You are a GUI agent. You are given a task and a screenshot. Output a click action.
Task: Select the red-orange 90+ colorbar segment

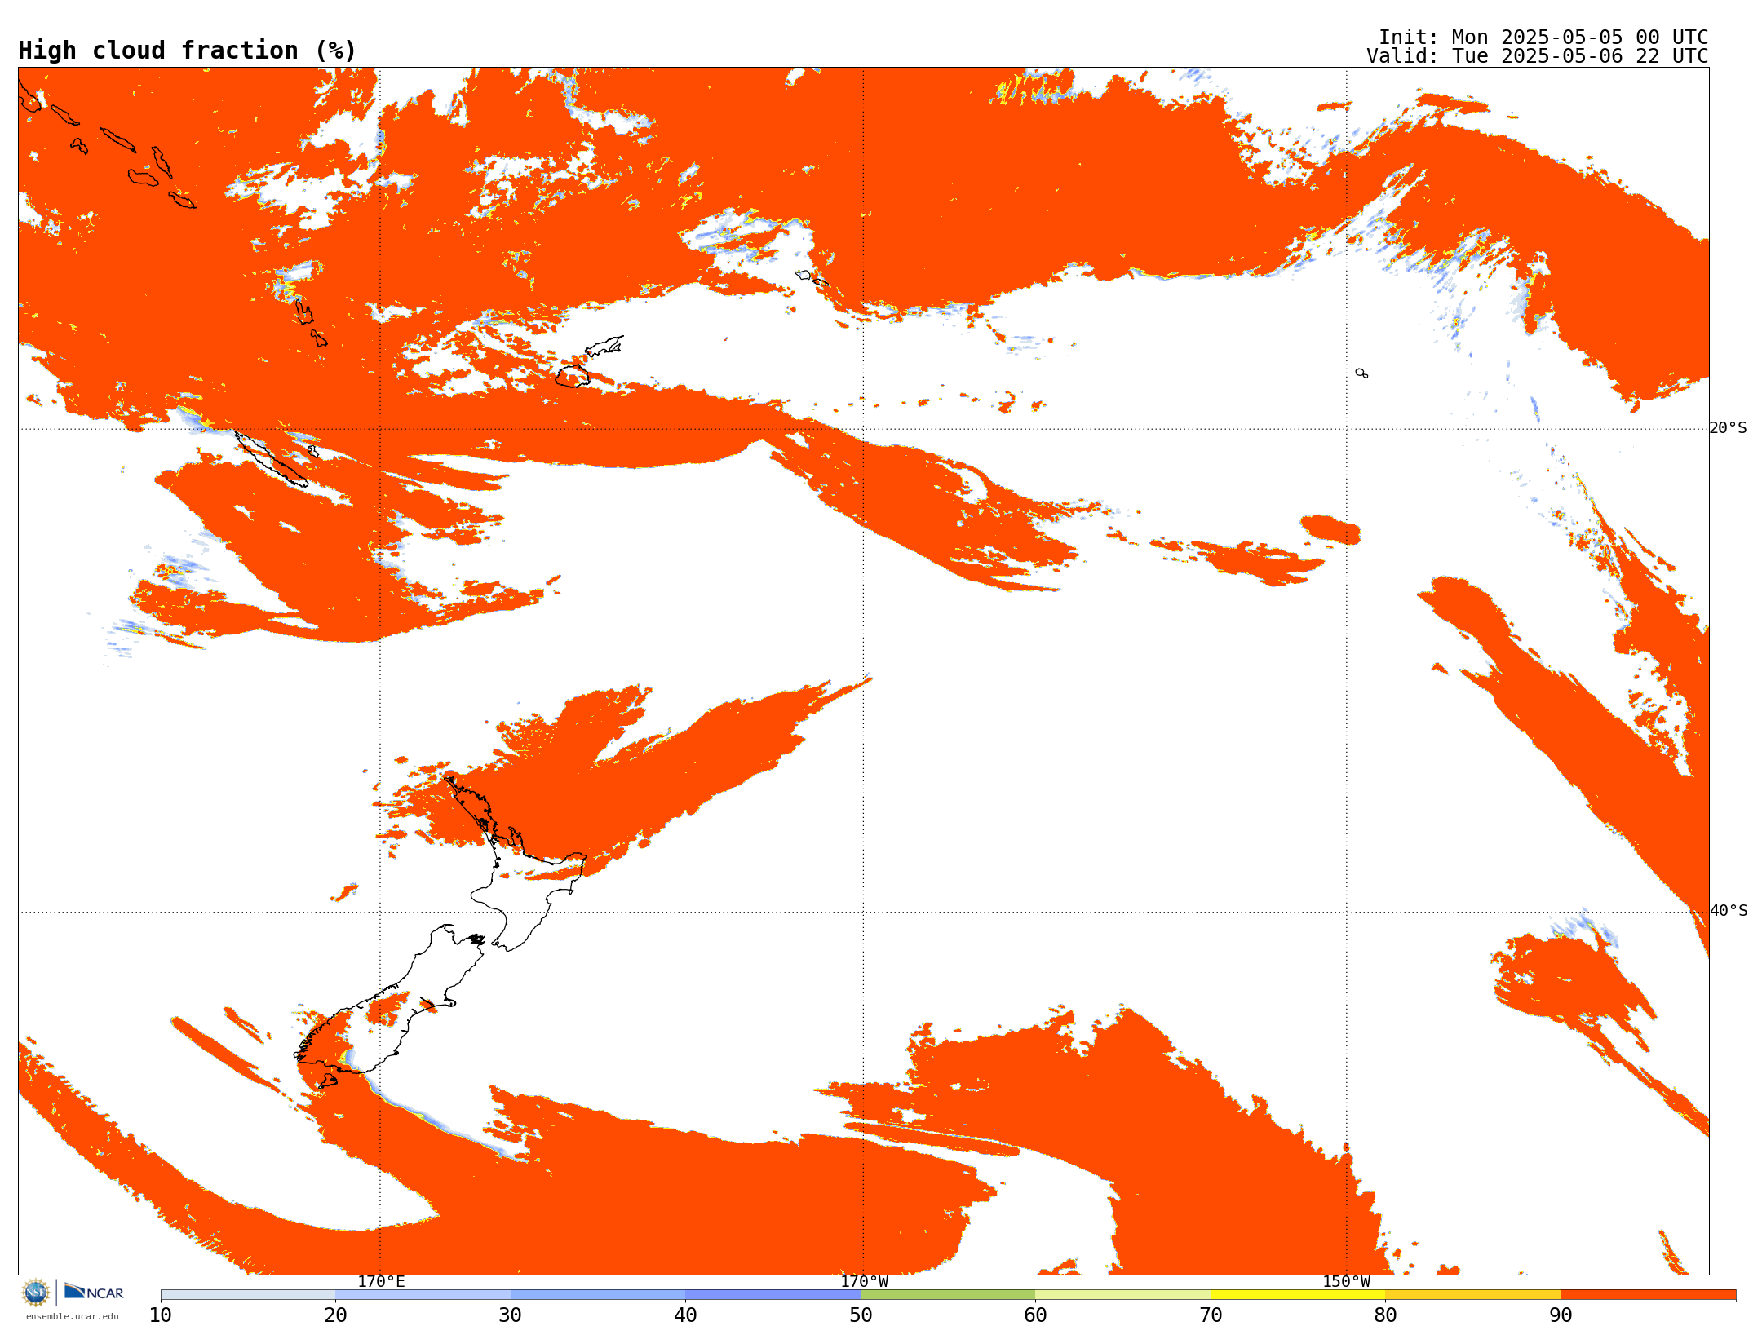(1647, 1295)
